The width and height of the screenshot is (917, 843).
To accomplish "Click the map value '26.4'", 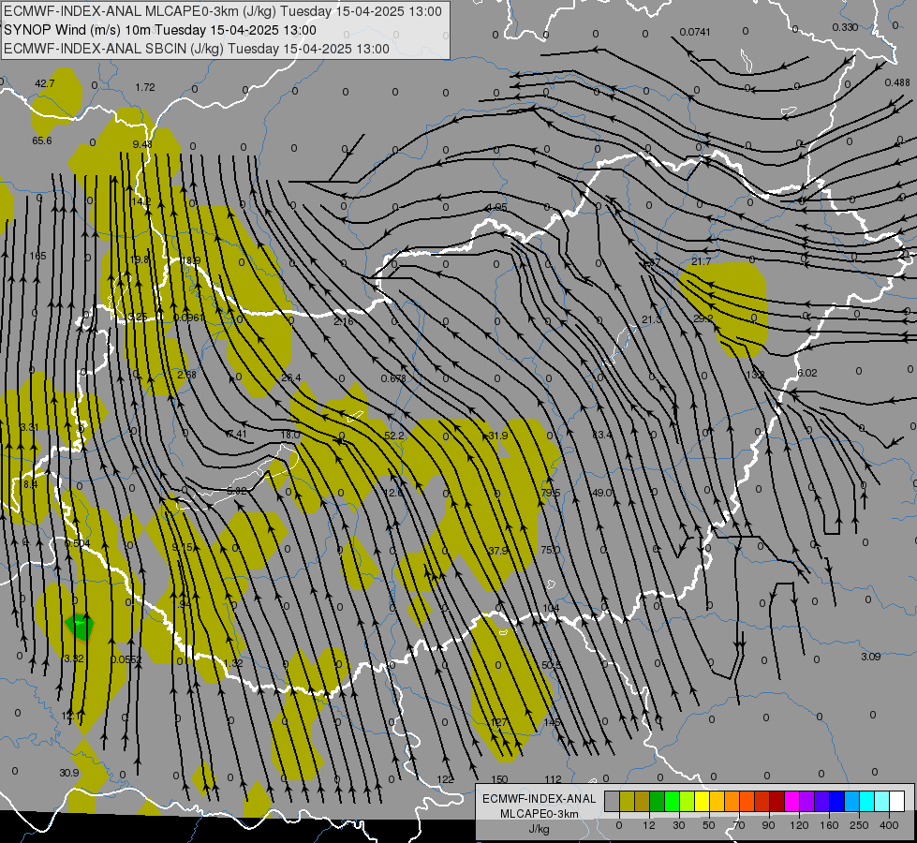I will [291, 377].
